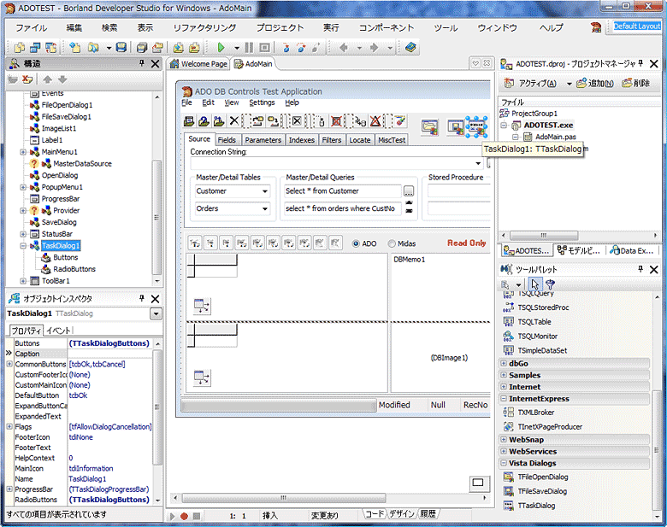Select TTaskDialog in the Tool Palette
This screenshot has height=527, width=667.
pyautogui.click(x=529, y=506)
